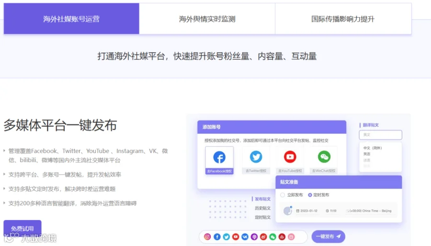Screen dimensions: 431x246
Task: Click the 2023-01-12 date field
Action: [307, 211]
